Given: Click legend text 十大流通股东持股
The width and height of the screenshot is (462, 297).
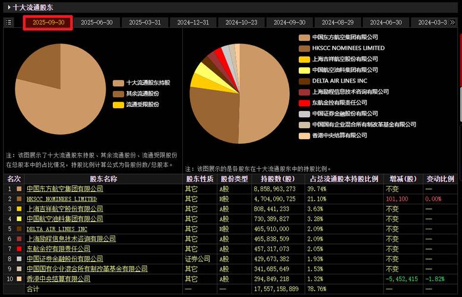Looking at the screenshot, I should point(148,83).
